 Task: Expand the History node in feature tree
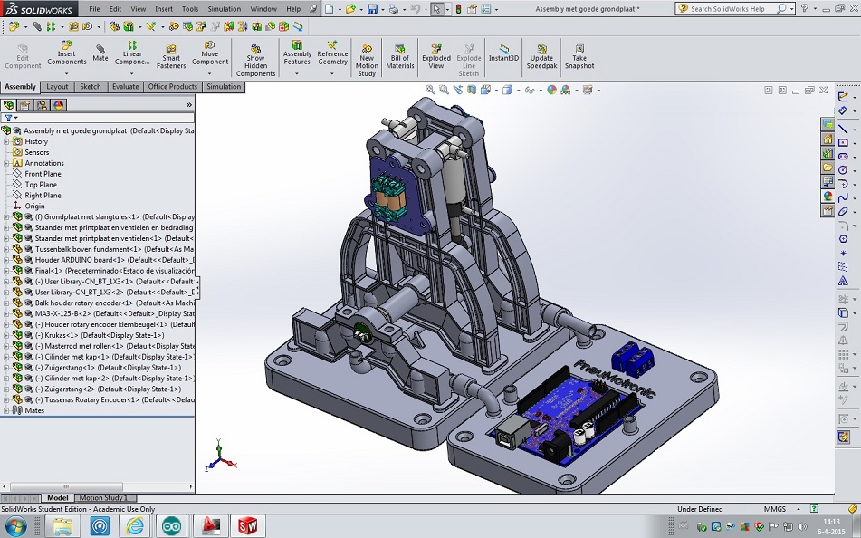tap(6, 141)
